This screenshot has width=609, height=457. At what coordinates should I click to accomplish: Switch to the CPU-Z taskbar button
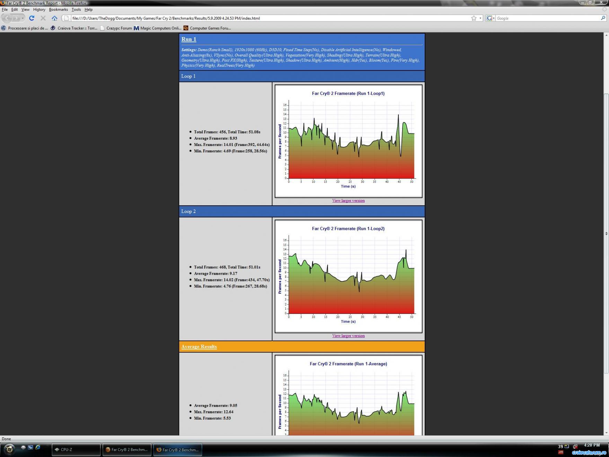[76, 449]
